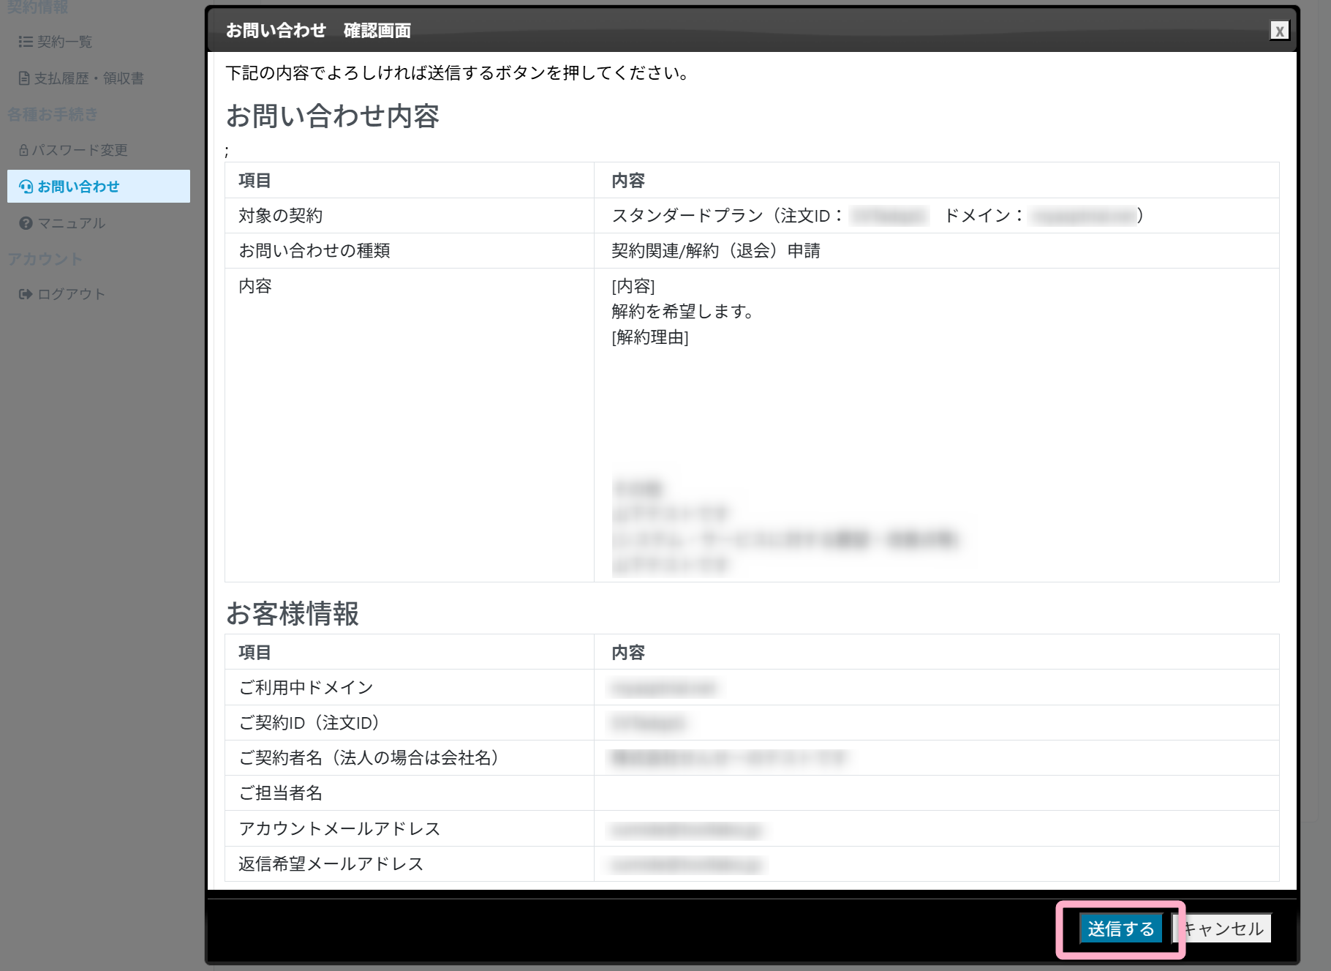Click the アカウントメールアドレス row label

tap(339, 828)
